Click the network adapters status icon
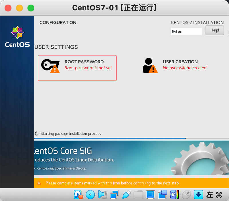The image size is (229, 201). (114, 195)
